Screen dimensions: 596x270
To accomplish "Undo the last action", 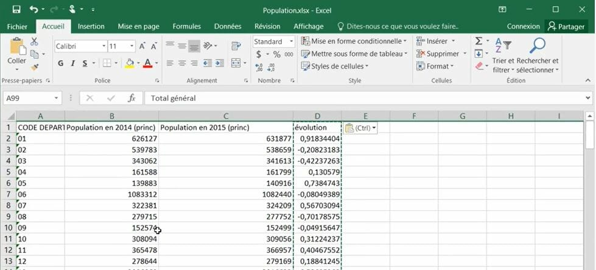I will pos(33,9).
